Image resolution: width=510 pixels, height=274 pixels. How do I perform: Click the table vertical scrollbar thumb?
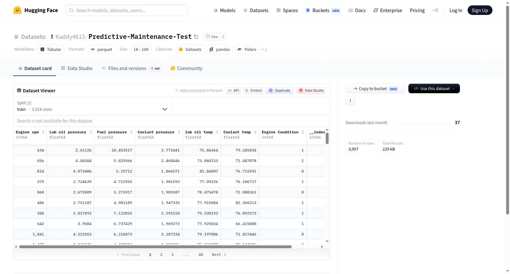(x=327, y=138)
